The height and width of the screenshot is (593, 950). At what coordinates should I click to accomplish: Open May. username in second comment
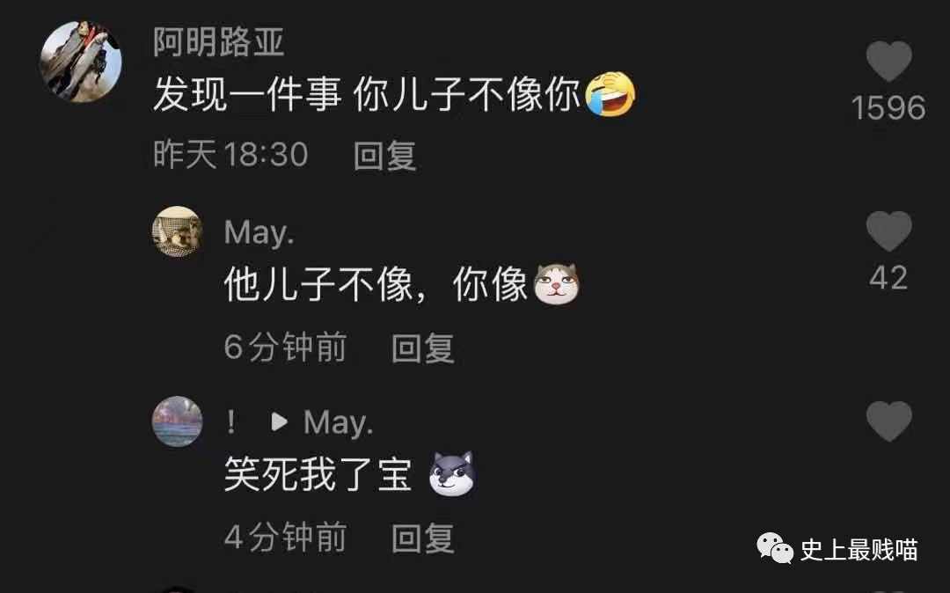pyautogui.click(x=259, y=232)
